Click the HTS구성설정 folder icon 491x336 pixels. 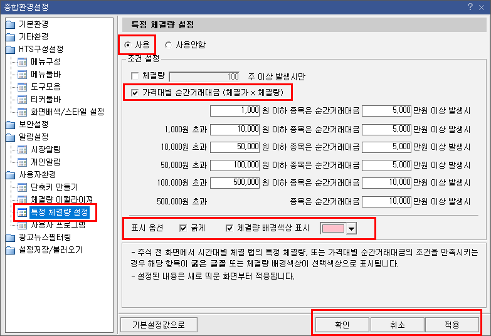click(x=10, y=50)
